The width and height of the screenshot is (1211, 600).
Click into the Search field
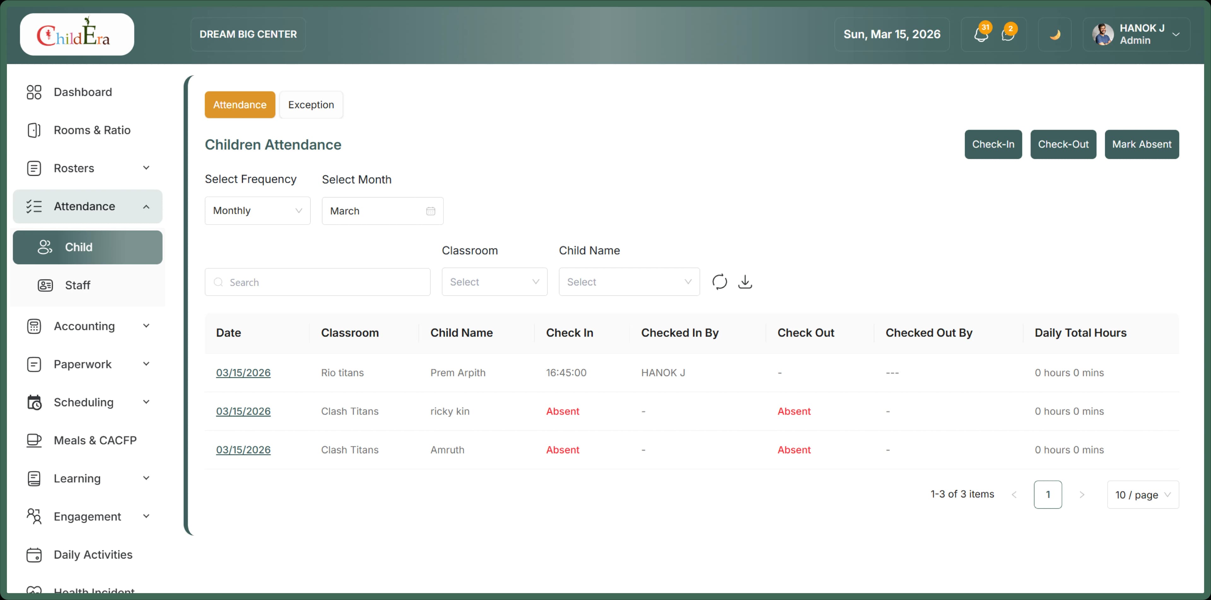click(x=317, y=282)
